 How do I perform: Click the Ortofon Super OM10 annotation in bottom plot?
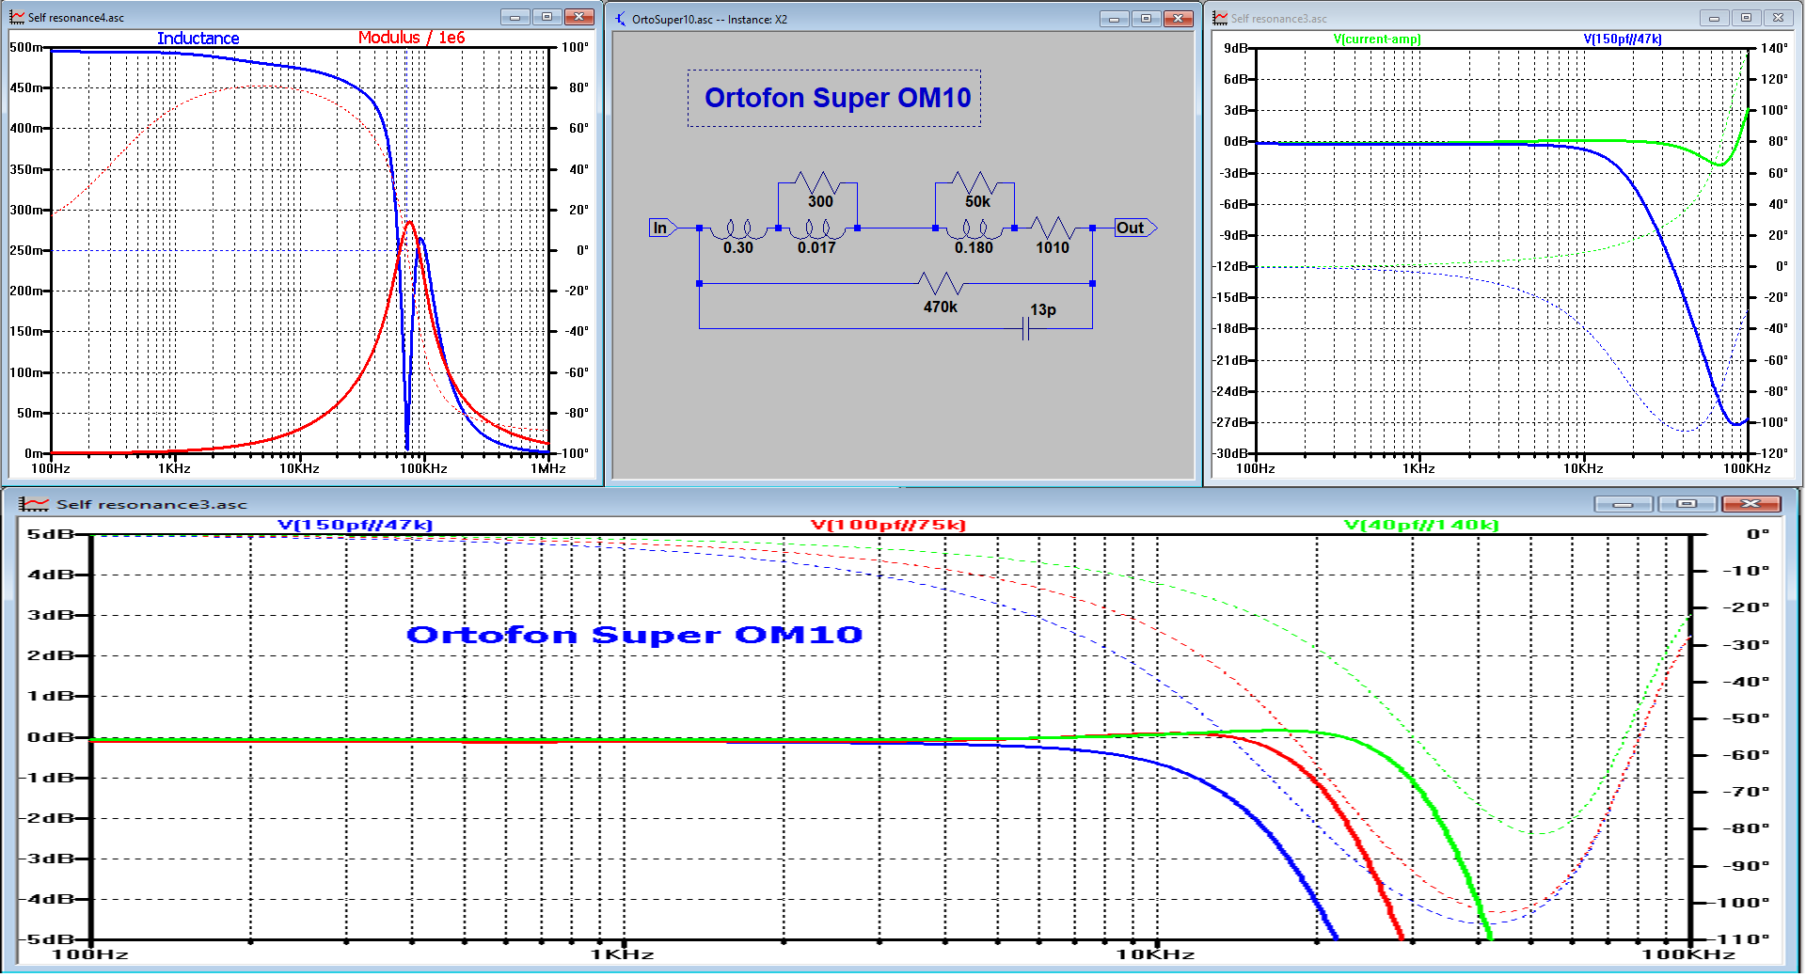coord(634,636)
